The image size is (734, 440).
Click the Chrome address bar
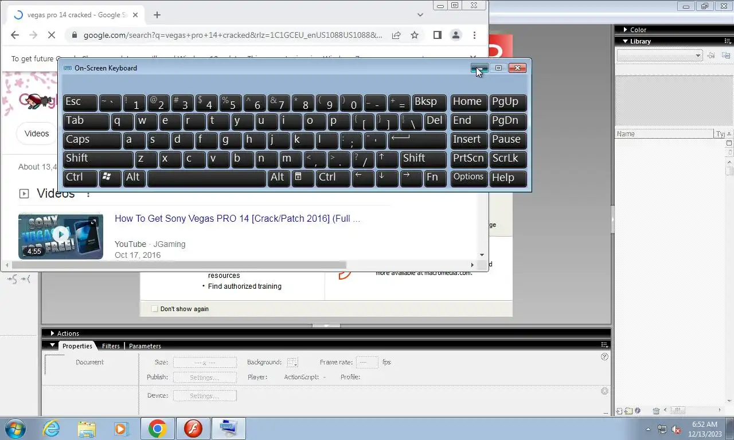point(232,35)
